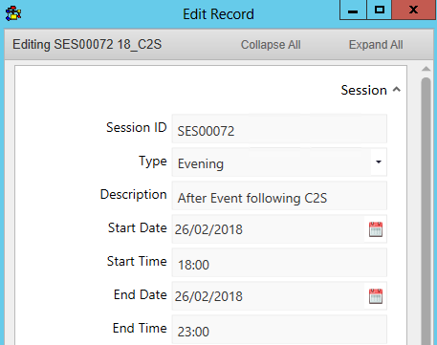Click Expand All
Image resolution: width=437 pixels, height=345 pixels.
[x=376, y=45]
